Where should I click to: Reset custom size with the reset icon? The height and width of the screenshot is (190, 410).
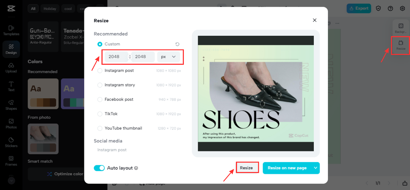pyautogui.click(x=177, y=44)
